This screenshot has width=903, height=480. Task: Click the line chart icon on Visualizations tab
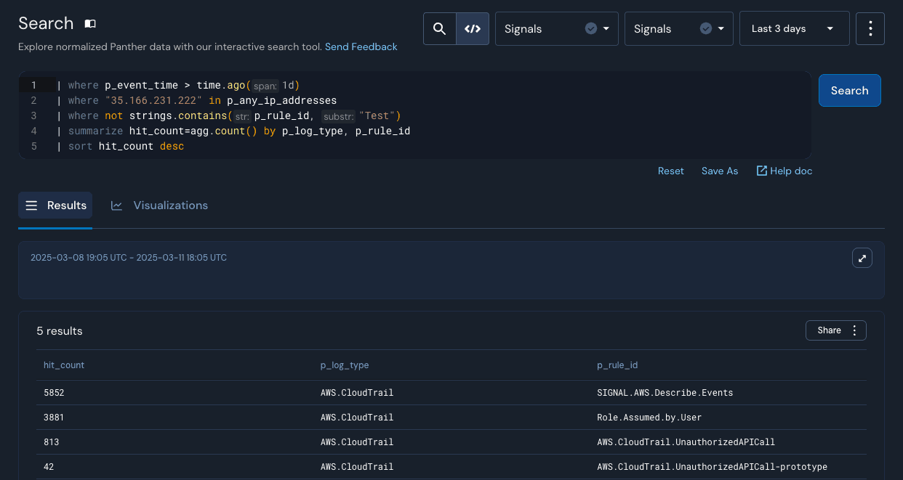tap(116, 206)
